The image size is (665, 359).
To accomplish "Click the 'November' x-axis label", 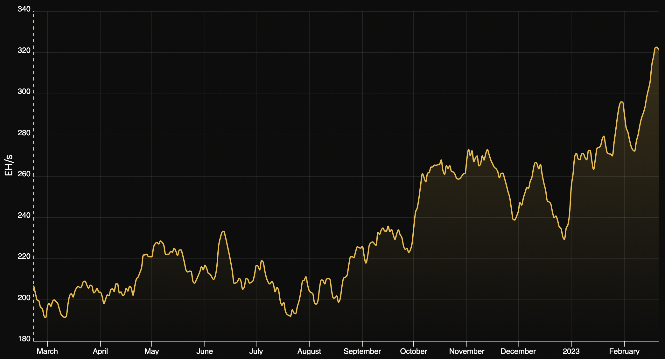I will [467, 351].
